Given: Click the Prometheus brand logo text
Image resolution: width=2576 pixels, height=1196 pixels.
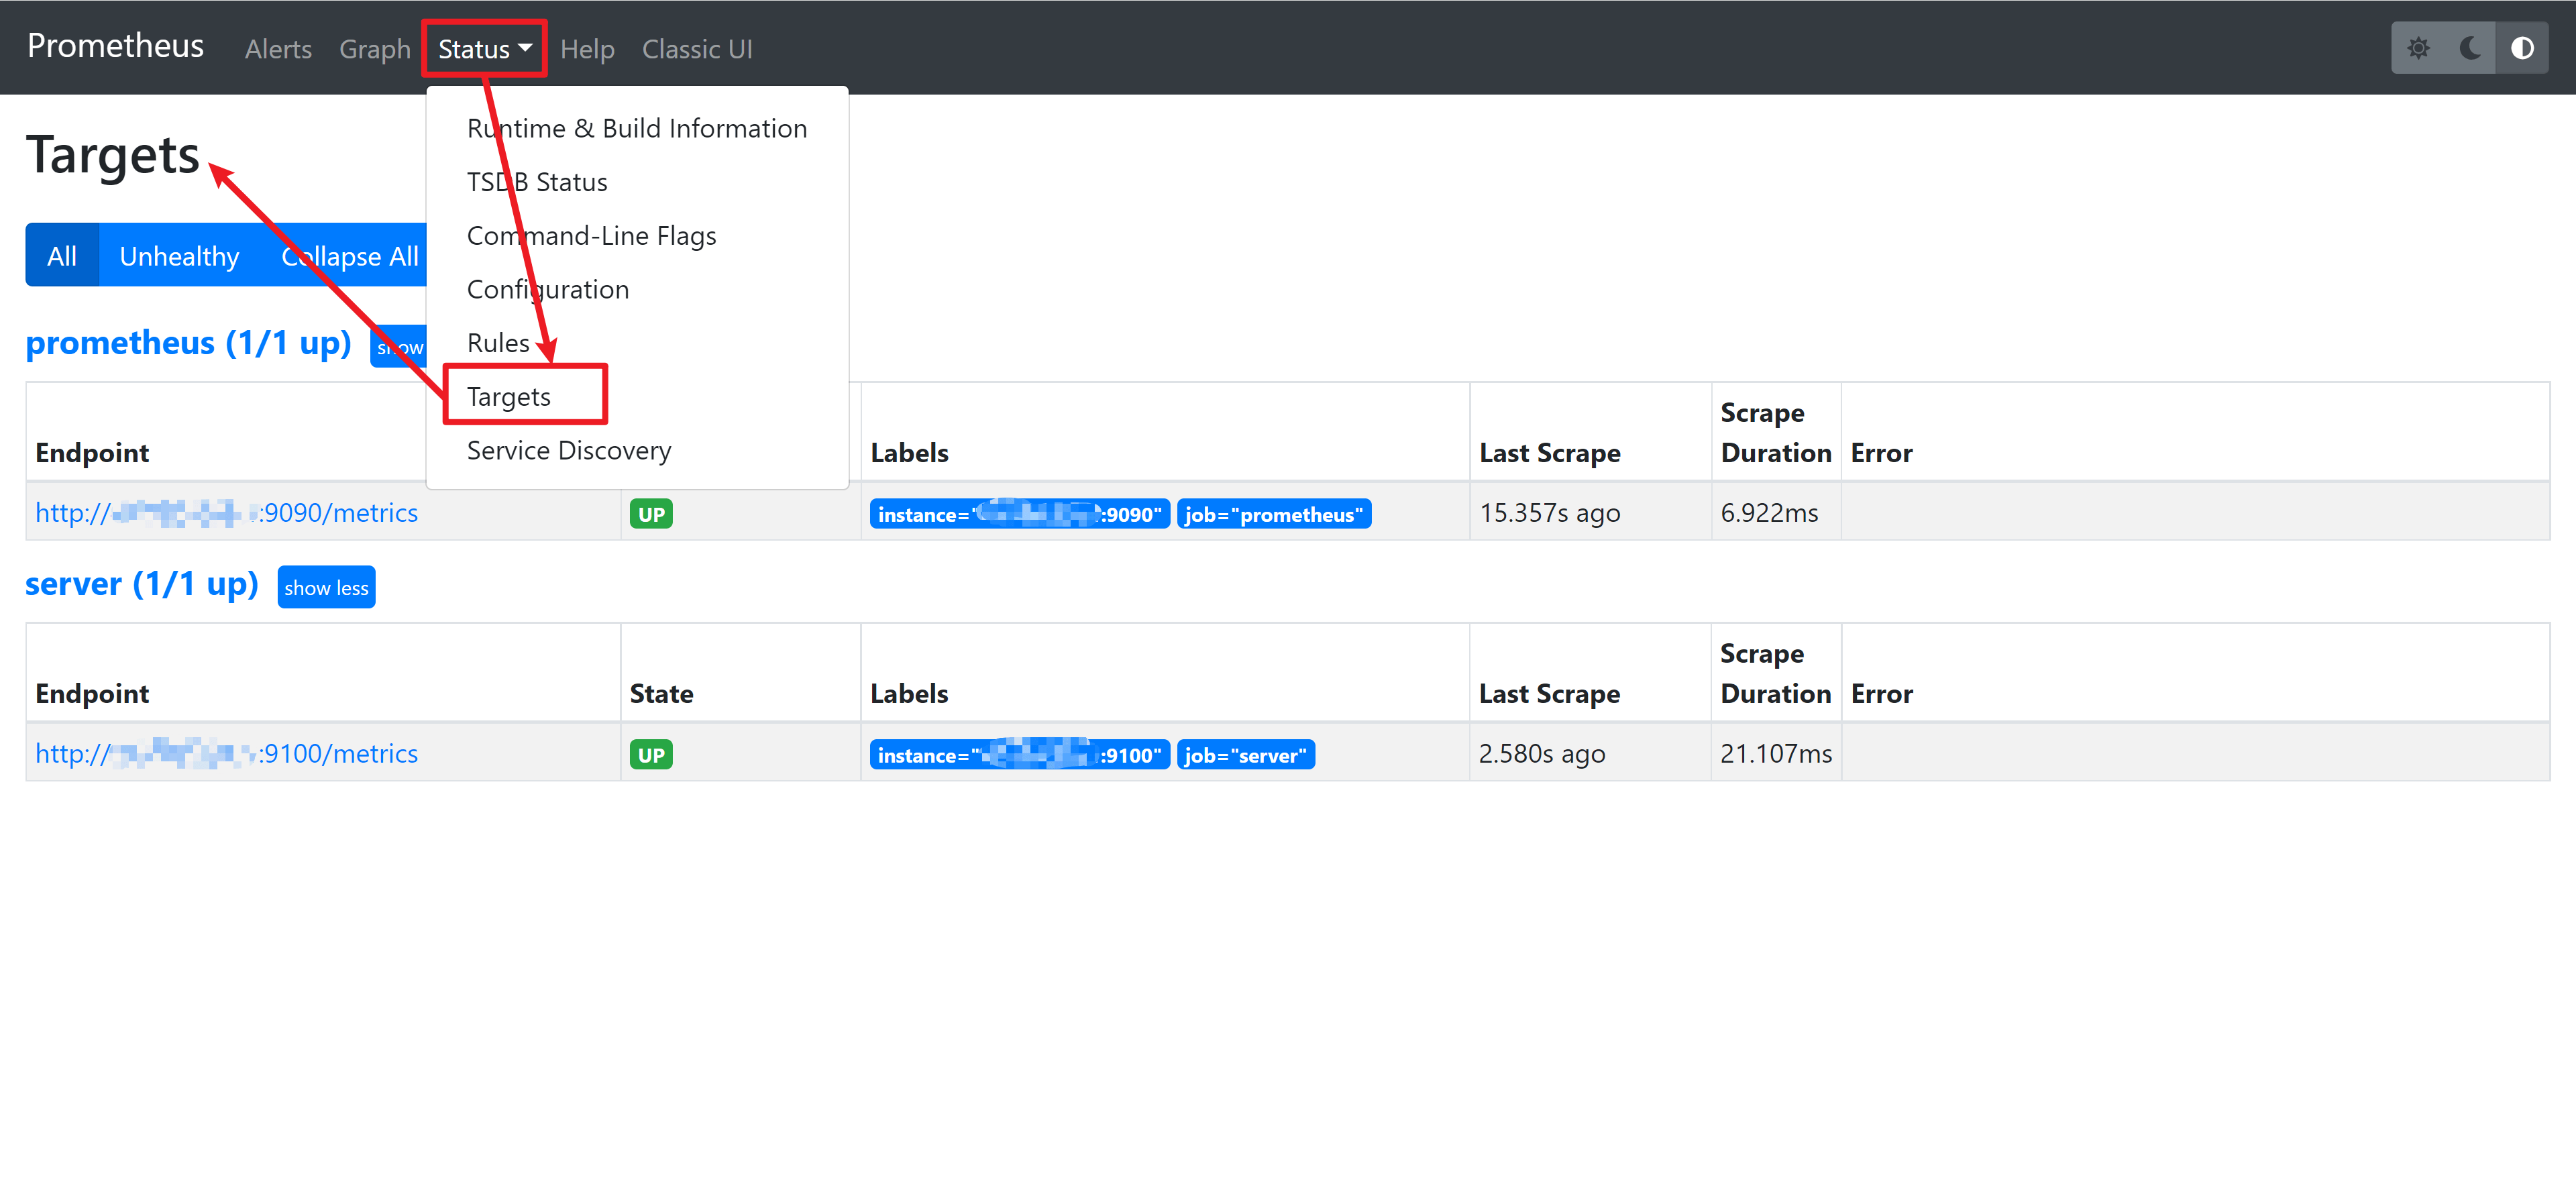Looking at the screenshot, I should click(x=115, y=46).
